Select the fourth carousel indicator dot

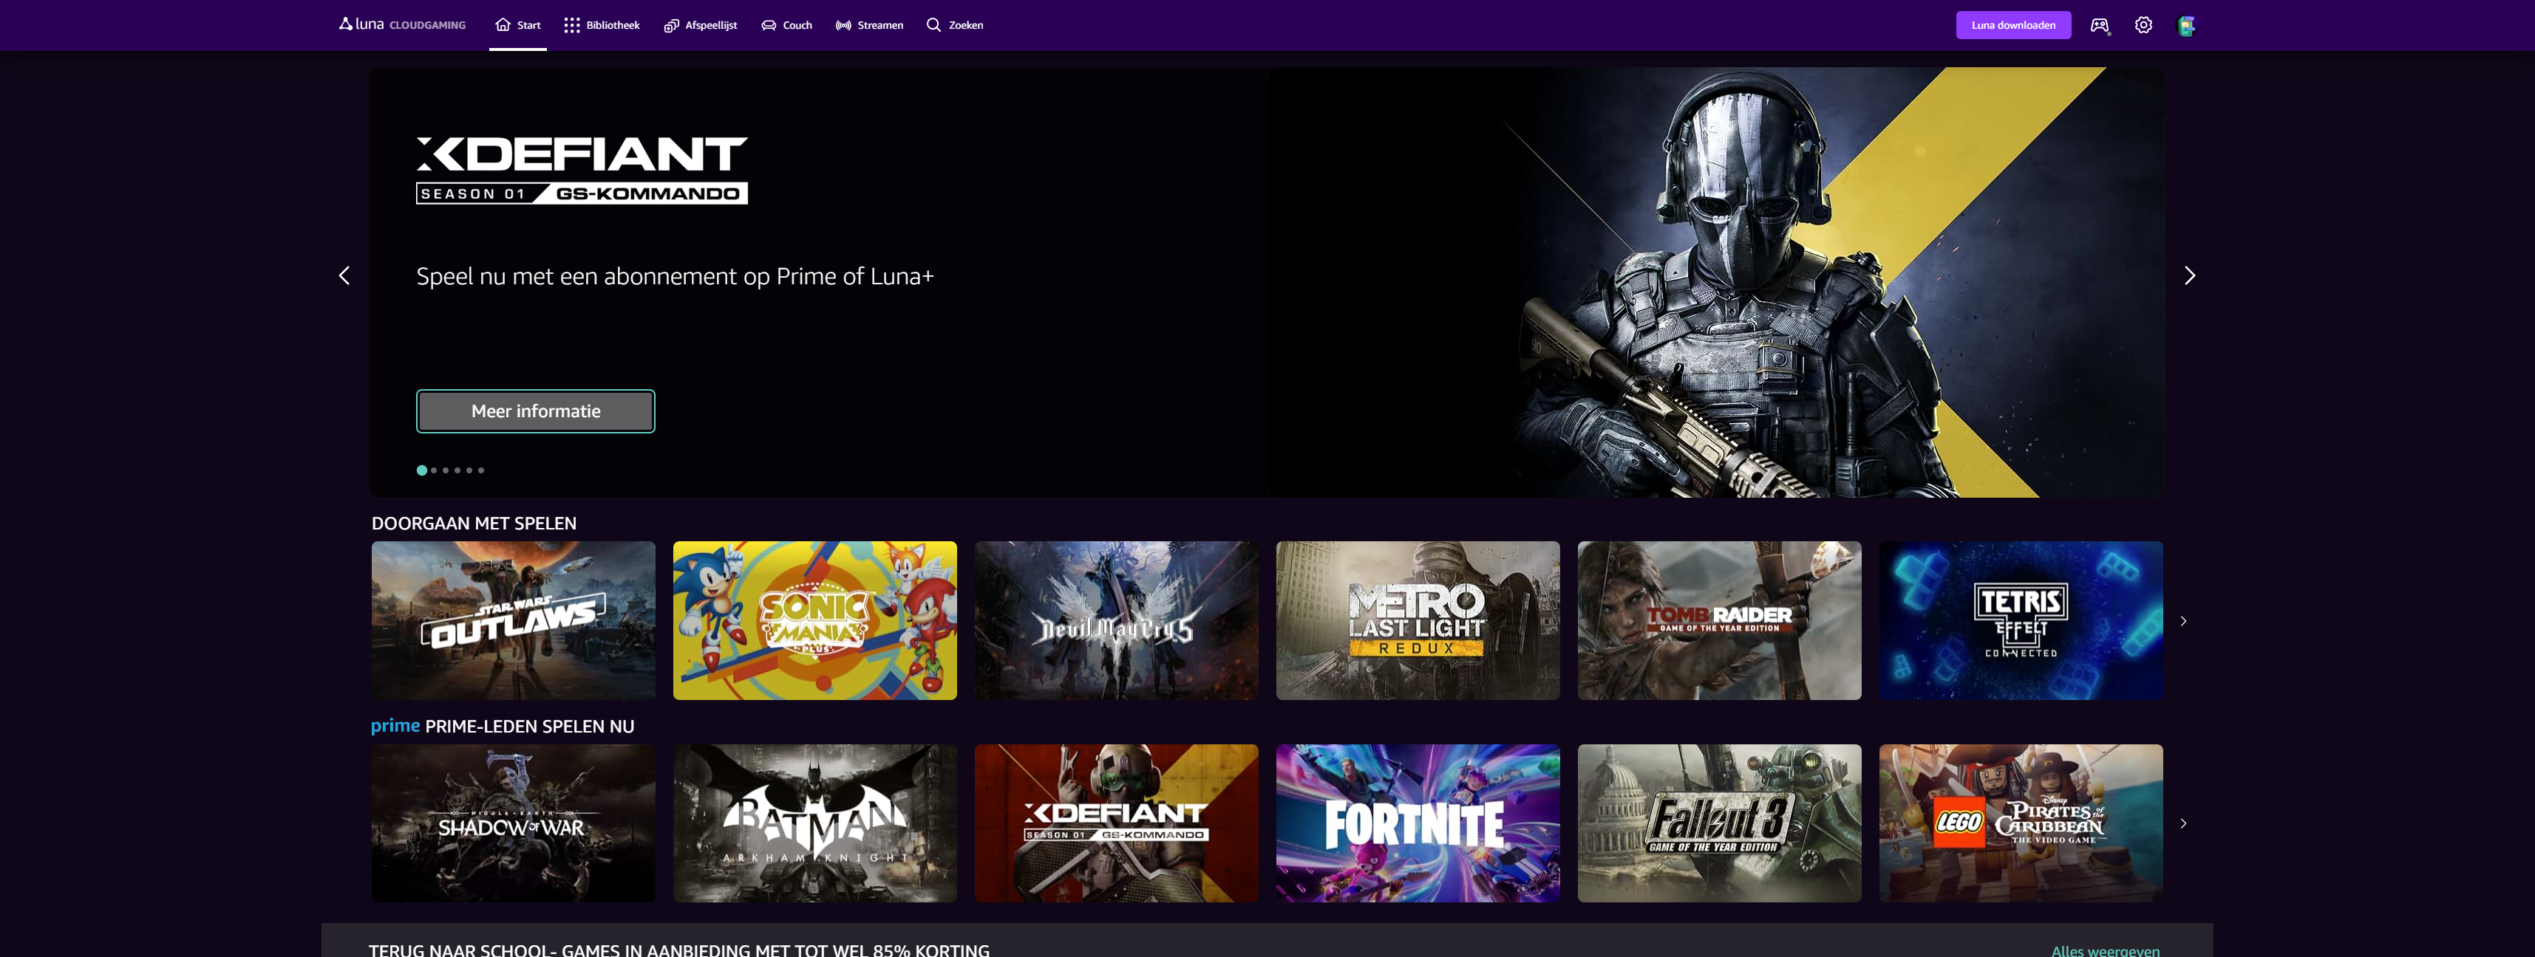point(457,470)
